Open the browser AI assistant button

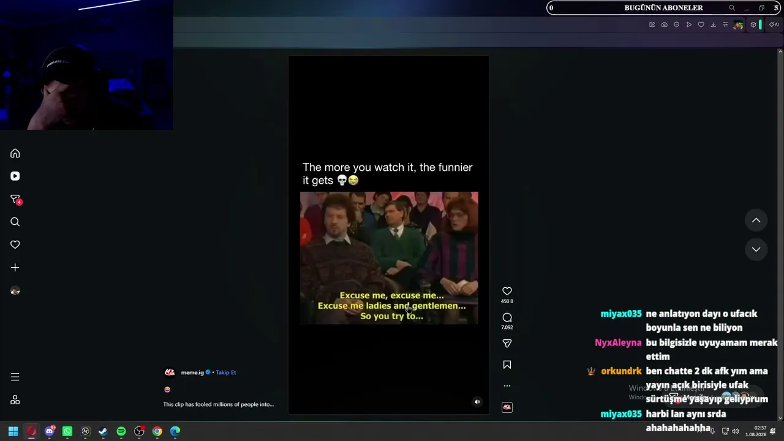click(x=774, y=24)
